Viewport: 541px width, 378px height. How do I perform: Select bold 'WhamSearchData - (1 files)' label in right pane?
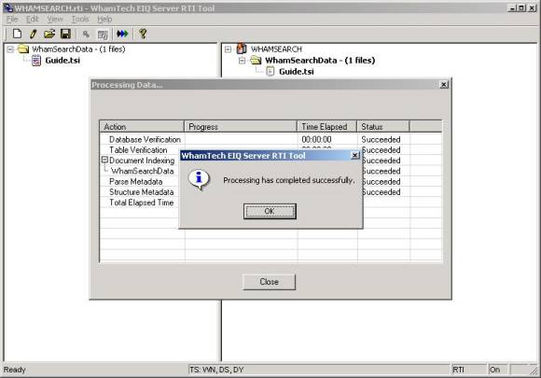click(x=320, y=61)
